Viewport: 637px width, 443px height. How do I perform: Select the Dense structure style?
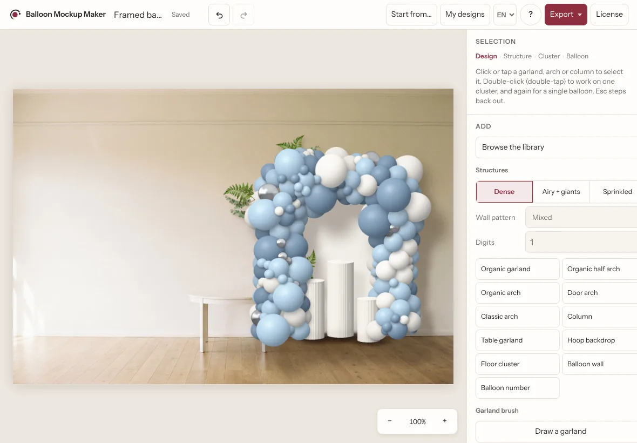pyautogui.click(x=504, y=192)
